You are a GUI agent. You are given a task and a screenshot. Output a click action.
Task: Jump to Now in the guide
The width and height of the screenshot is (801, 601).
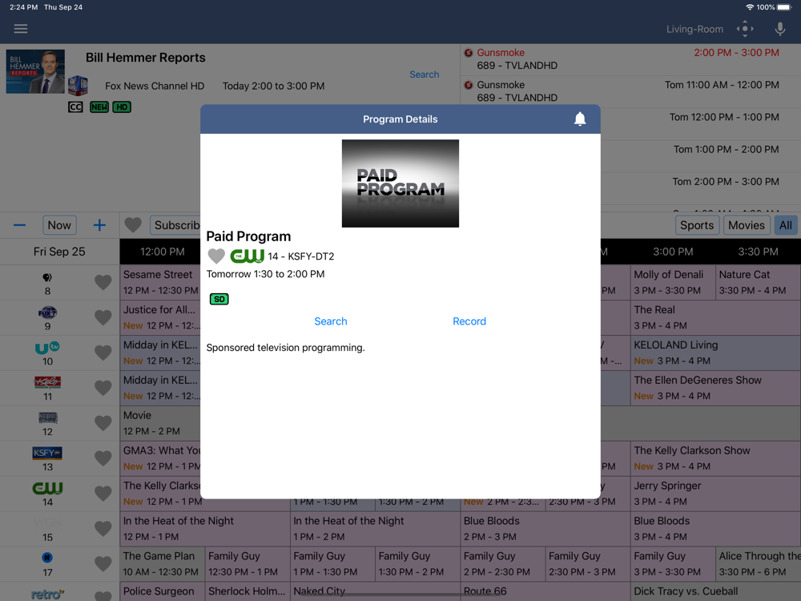59,225
